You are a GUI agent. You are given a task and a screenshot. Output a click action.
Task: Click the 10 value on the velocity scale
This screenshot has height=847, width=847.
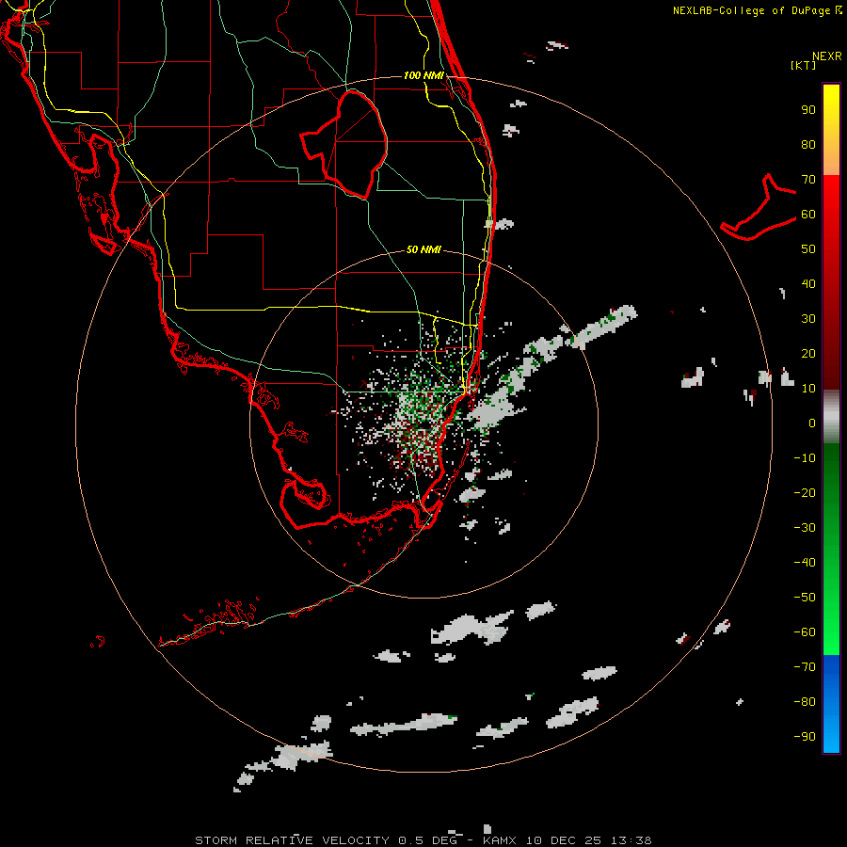pyautogui.click(x=808, y=389)
